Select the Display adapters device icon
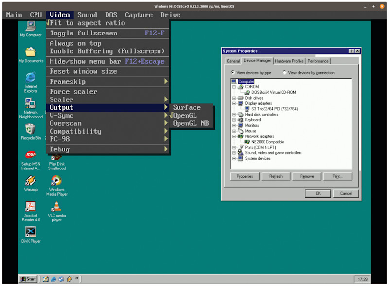This screenshot has height=286, width=389. point(240,103)
